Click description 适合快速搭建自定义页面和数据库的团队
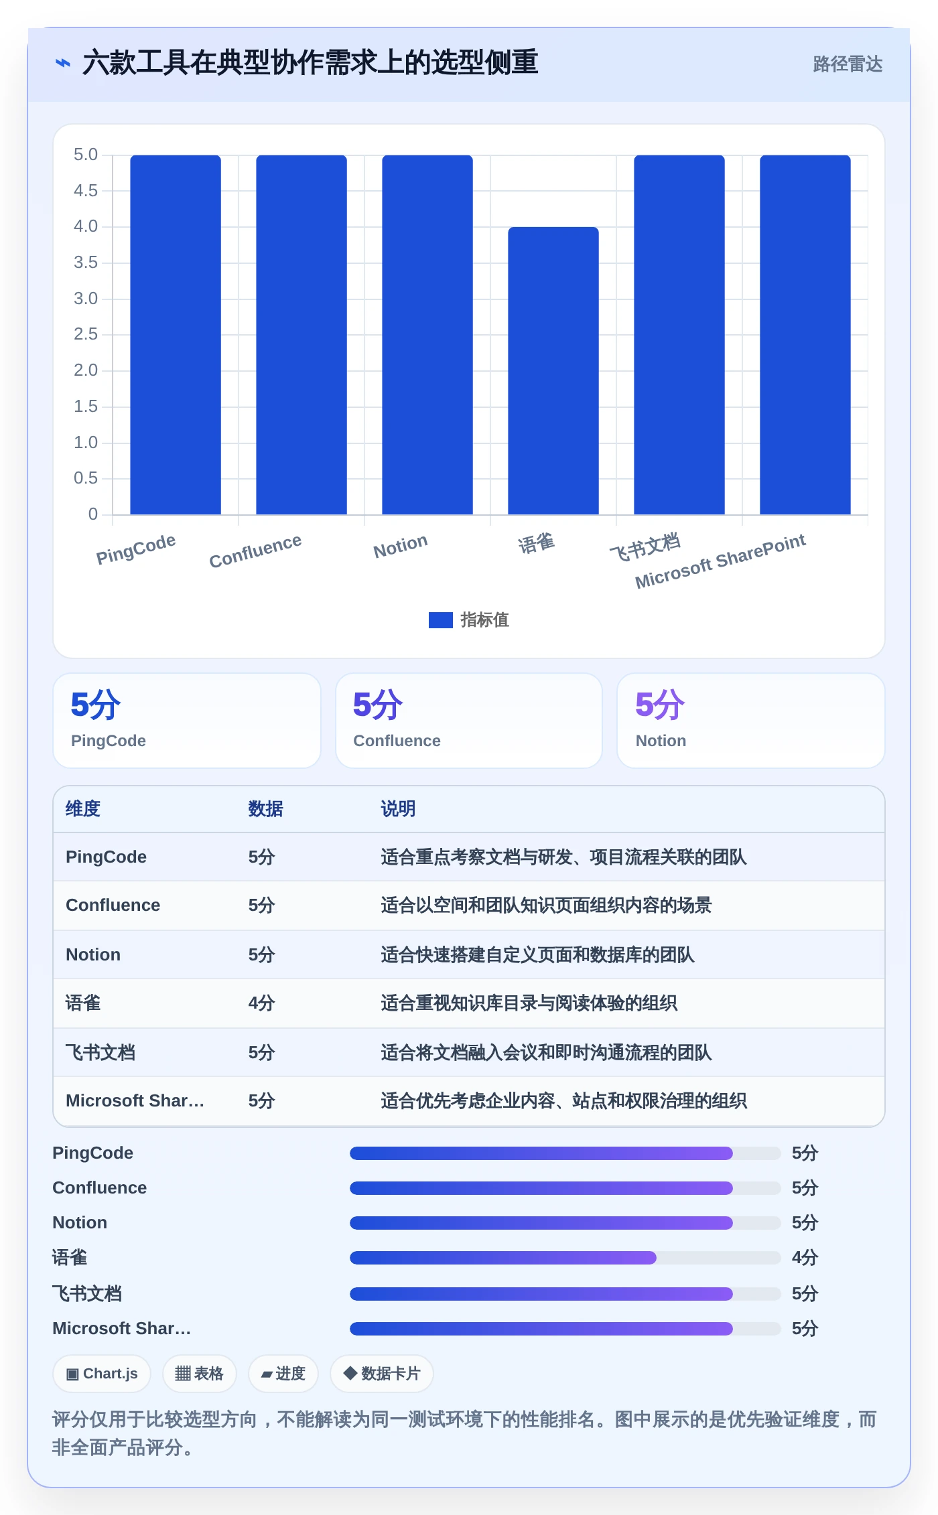The width and height of the screenshot is (938, 1515). pos(537,955)
